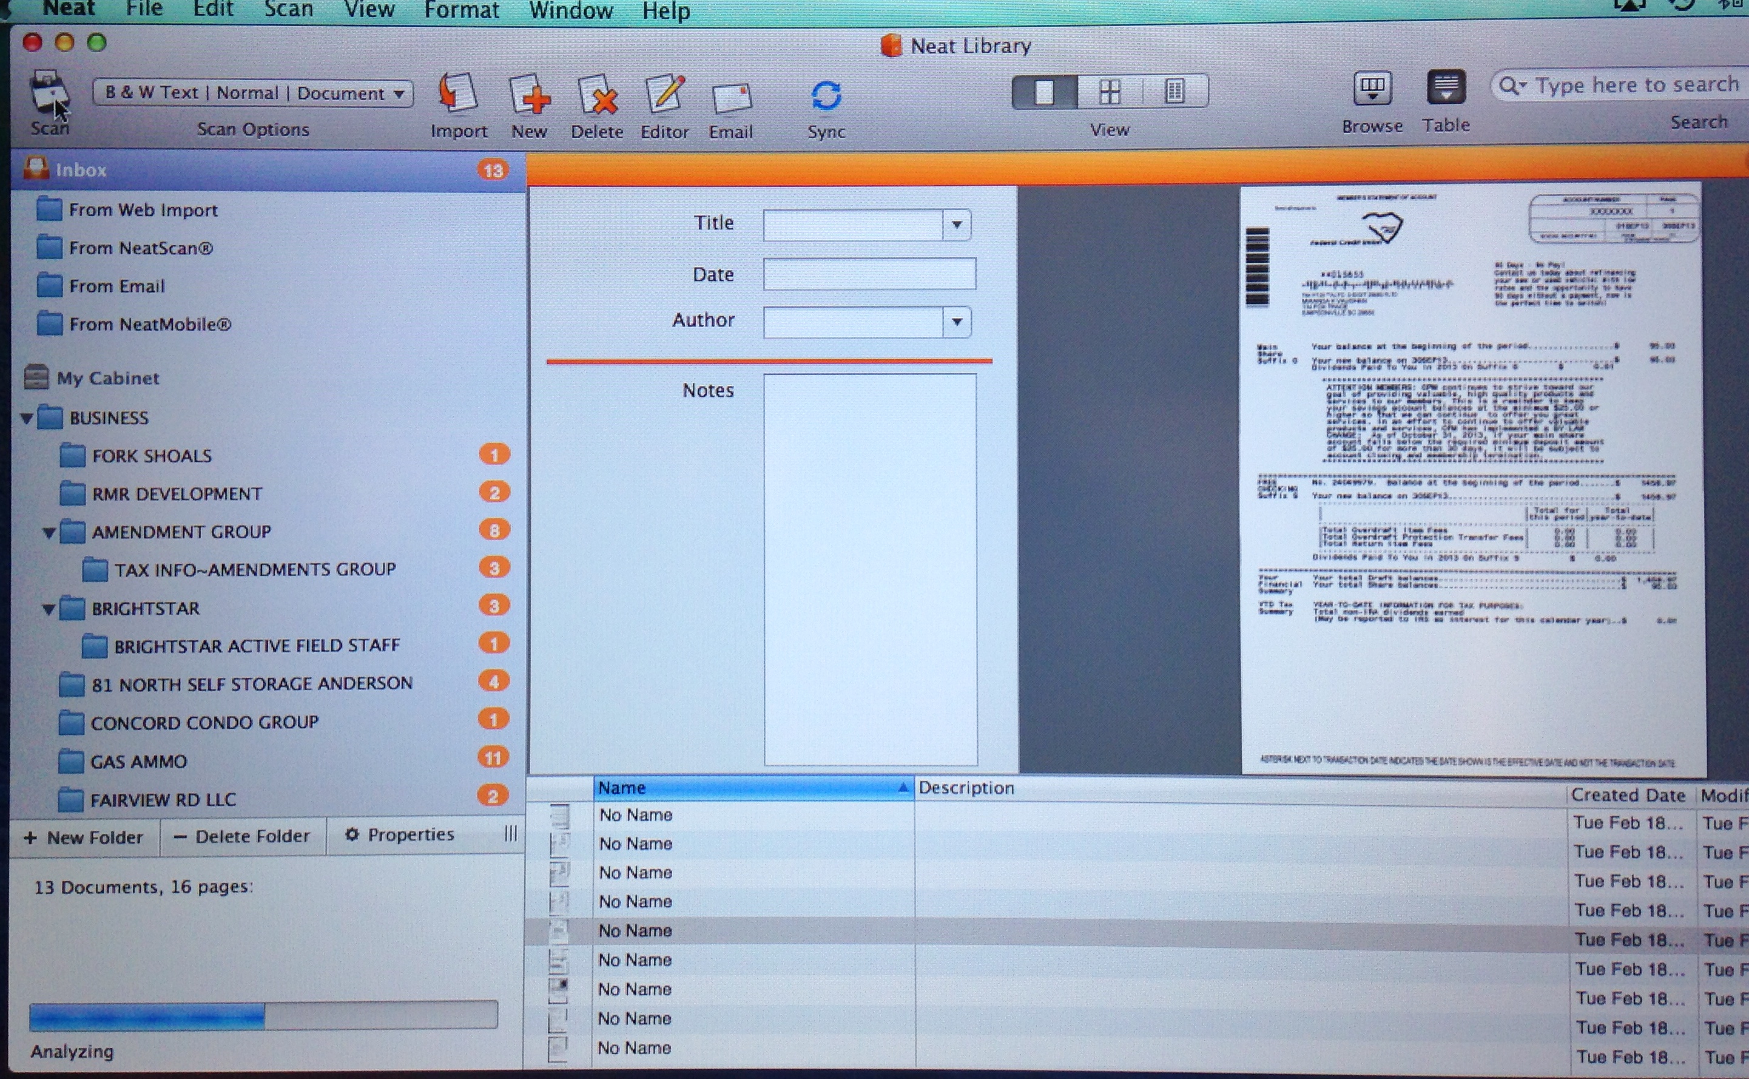This screenshot has height=1079, width=1749.
Task: Switch to list column view mode
Action: 1175,92
